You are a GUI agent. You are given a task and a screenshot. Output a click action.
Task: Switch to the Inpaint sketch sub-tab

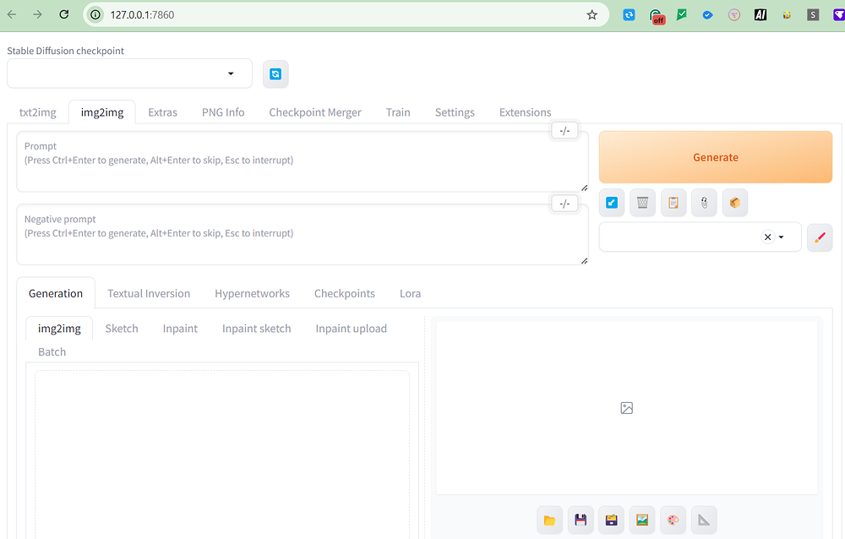[x=257, y=329]
